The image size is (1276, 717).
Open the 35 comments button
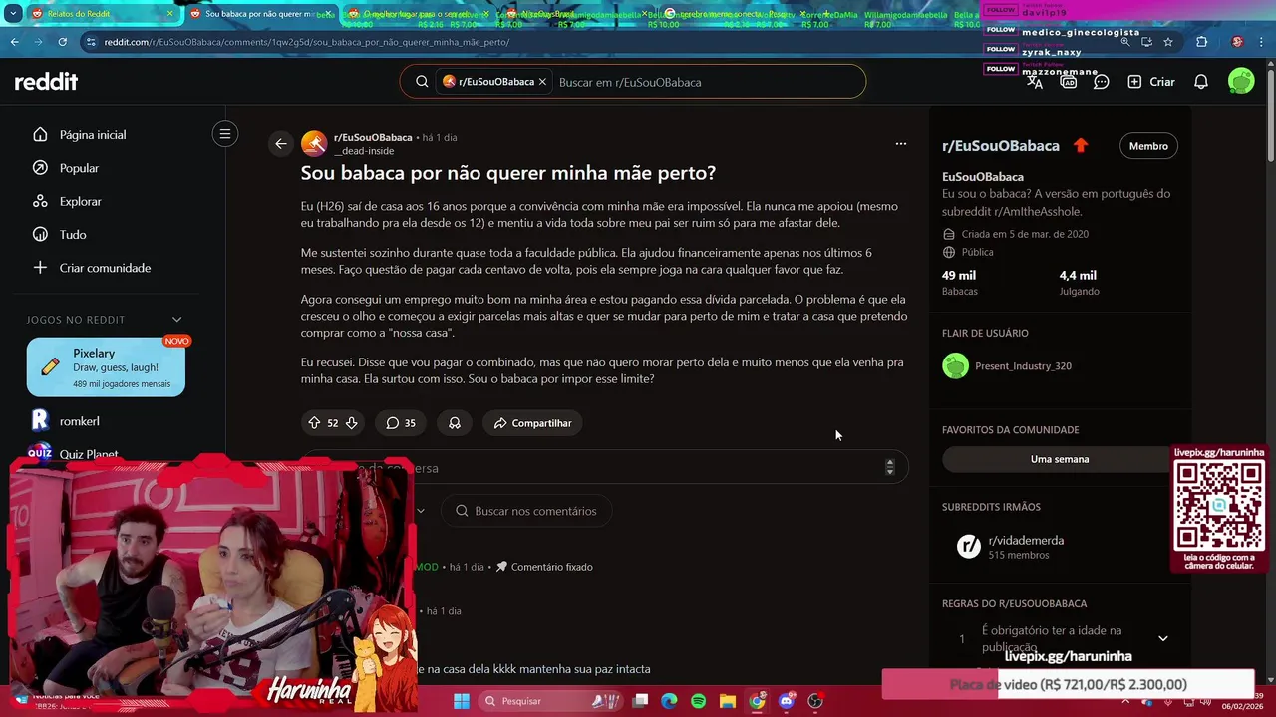point(401,423)
